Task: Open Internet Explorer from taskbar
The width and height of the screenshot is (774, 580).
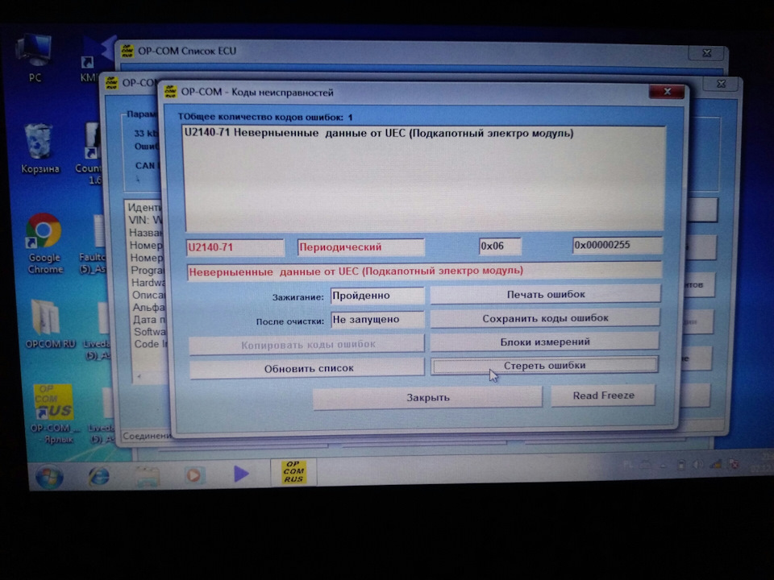Action: tap(98, 476)
